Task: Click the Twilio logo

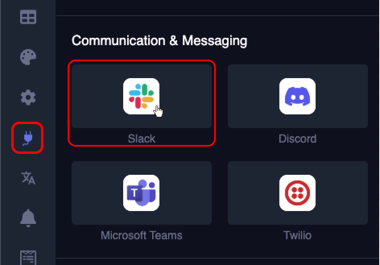Action: click(x=297, y=193)
